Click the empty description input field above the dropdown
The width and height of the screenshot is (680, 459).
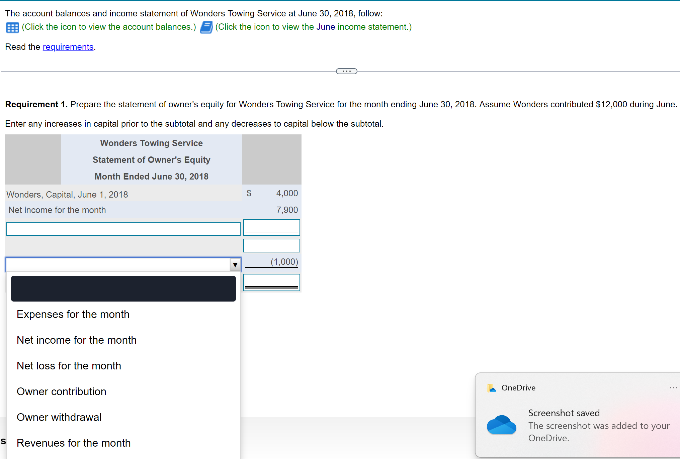pyautogui.click(x=123, y=228)
